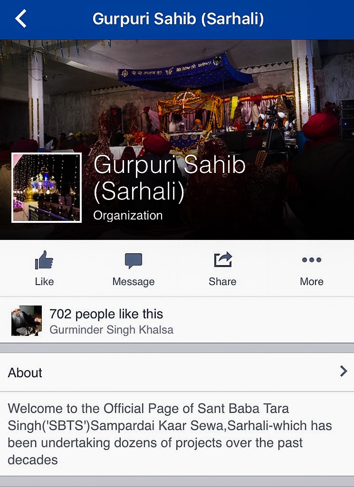Open the page profile picture thumbnail
Screen dimensions: 354x487
(x=47, y=188)
